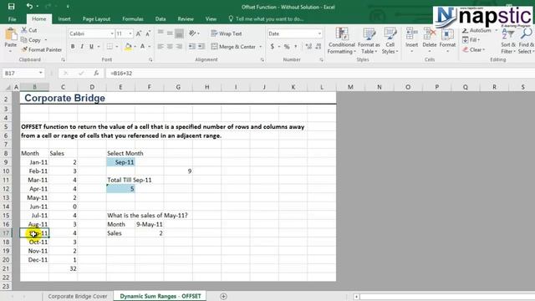Decrease decimal places icon

click(318, 47)
